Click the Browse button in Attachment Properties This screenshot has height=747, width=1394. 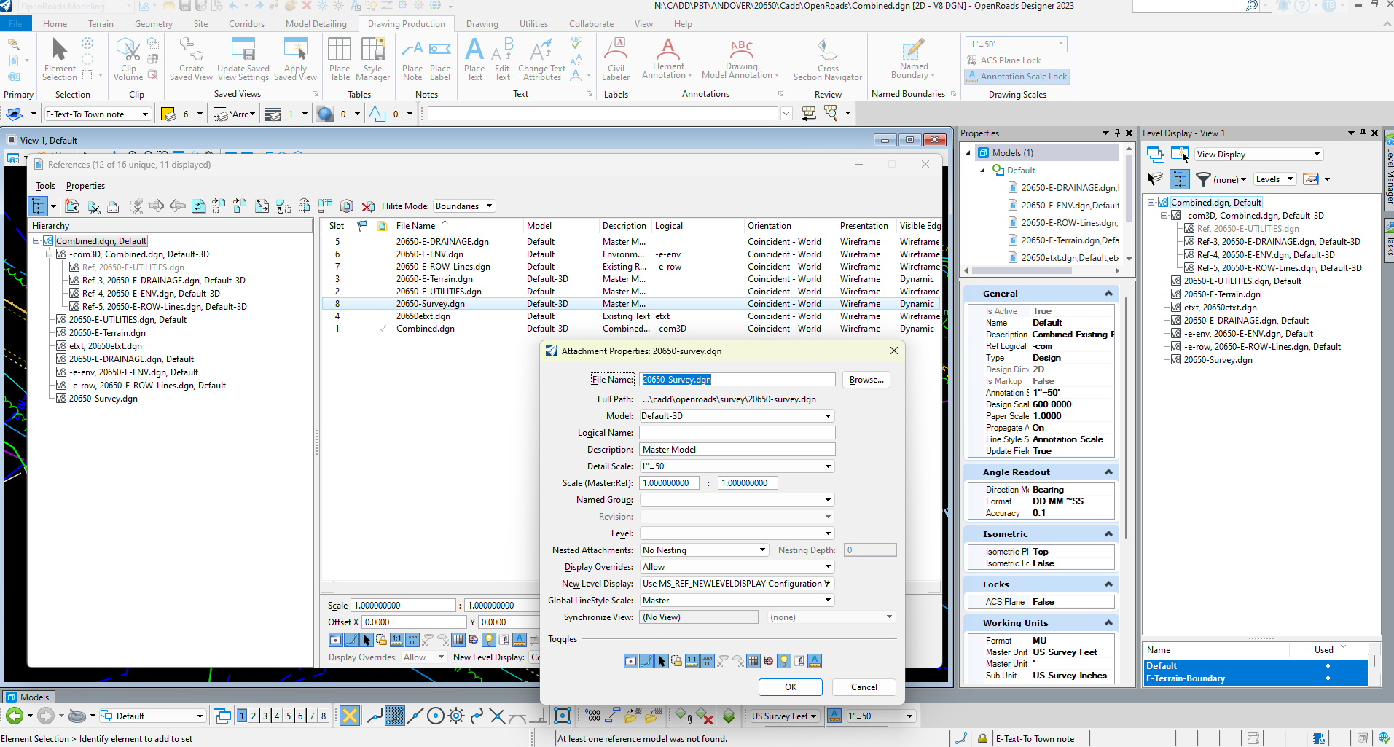(x=865, y=379)
